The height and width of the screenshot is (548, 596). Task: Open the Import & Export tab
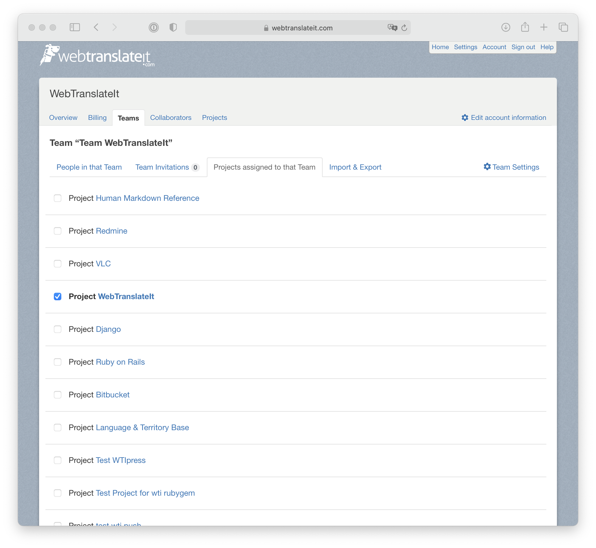[355, 167]
